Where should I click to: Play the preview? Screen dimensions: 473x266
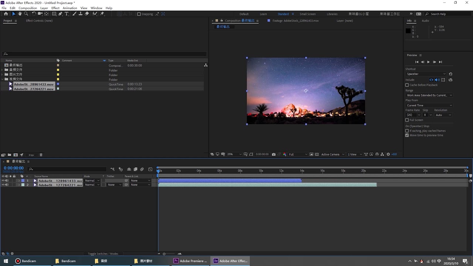click(428, 62)
